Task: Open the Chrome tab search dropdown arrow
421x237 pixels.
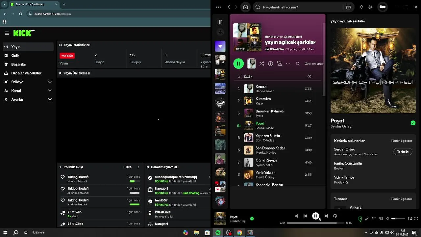Action: 4,4
